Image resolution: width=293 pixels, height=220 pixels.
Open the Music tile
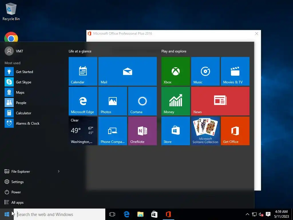tap(205, 71)
